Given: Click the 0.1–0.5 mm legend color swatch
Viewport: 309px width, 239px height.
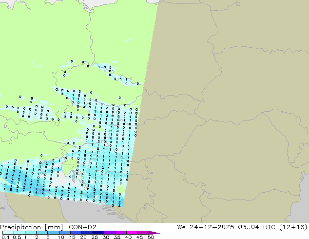Looking at the screenshot, I should pos(8,233).
